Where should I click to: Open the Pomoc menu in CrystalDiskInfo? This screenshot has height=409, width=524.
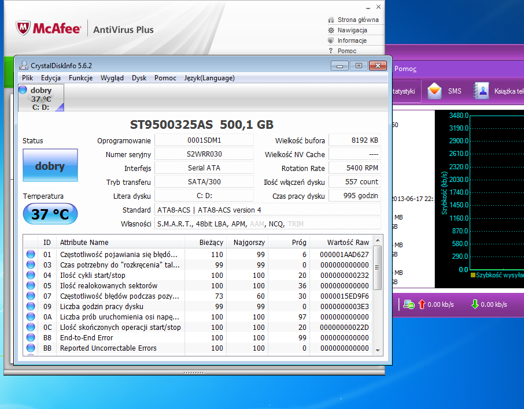pos(165,78)
